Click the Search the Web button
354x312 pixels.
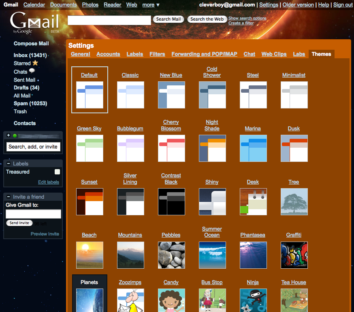point(207,19)
